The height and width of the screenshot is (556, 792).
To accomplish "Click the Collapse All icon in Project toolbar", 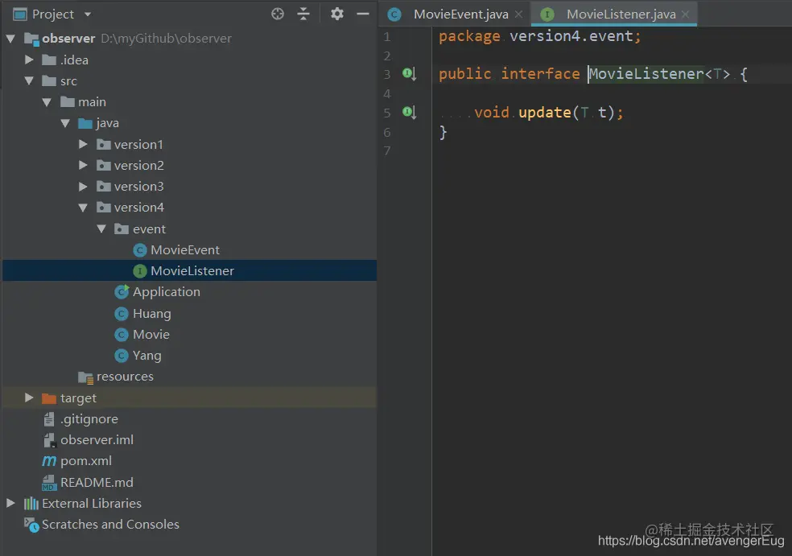I will tap(303, 14).
